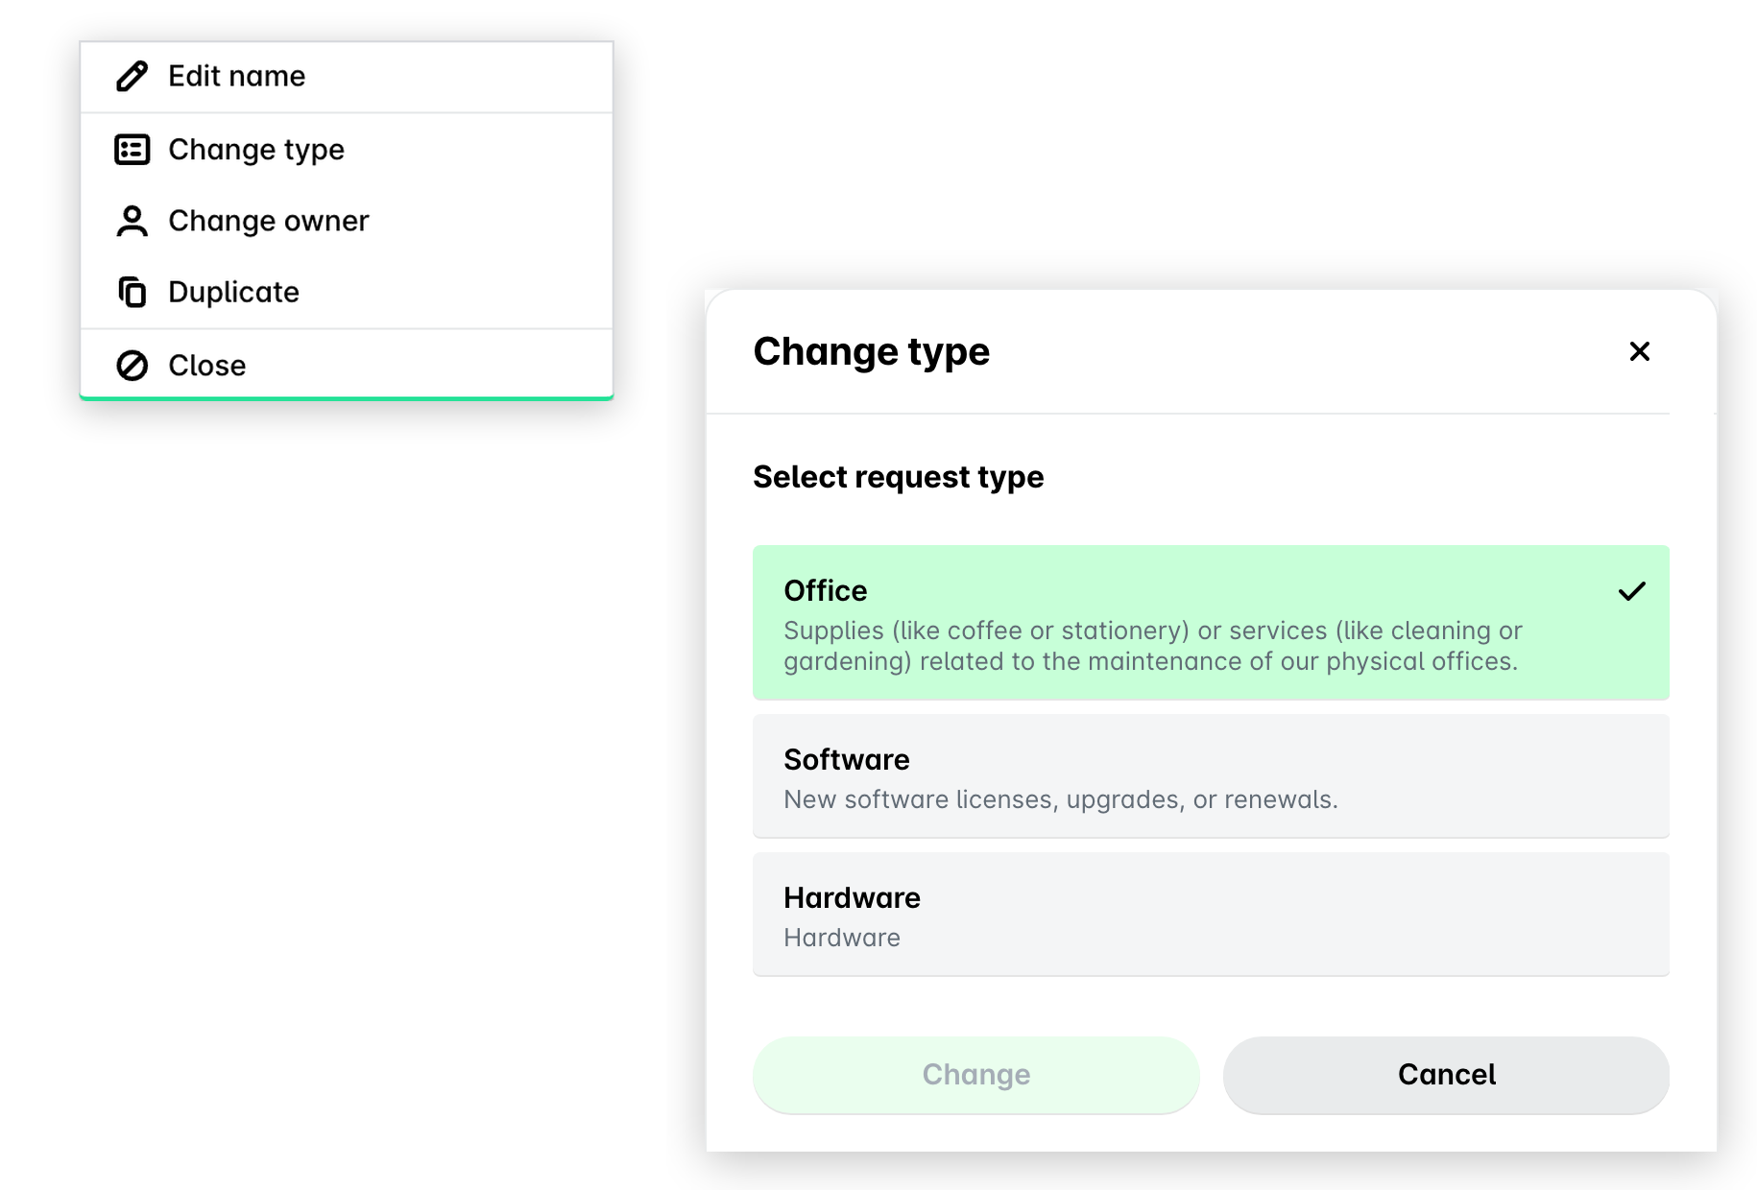This screenshot has width=1757, height=1190.
Task: Choose Edit name from the context menu
Action: tap(347, 77)
